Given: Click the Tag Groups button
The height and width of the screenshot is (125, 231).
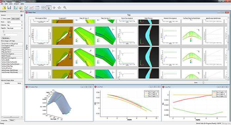Looking at the screenshot, I should click(x=6, y=38).
